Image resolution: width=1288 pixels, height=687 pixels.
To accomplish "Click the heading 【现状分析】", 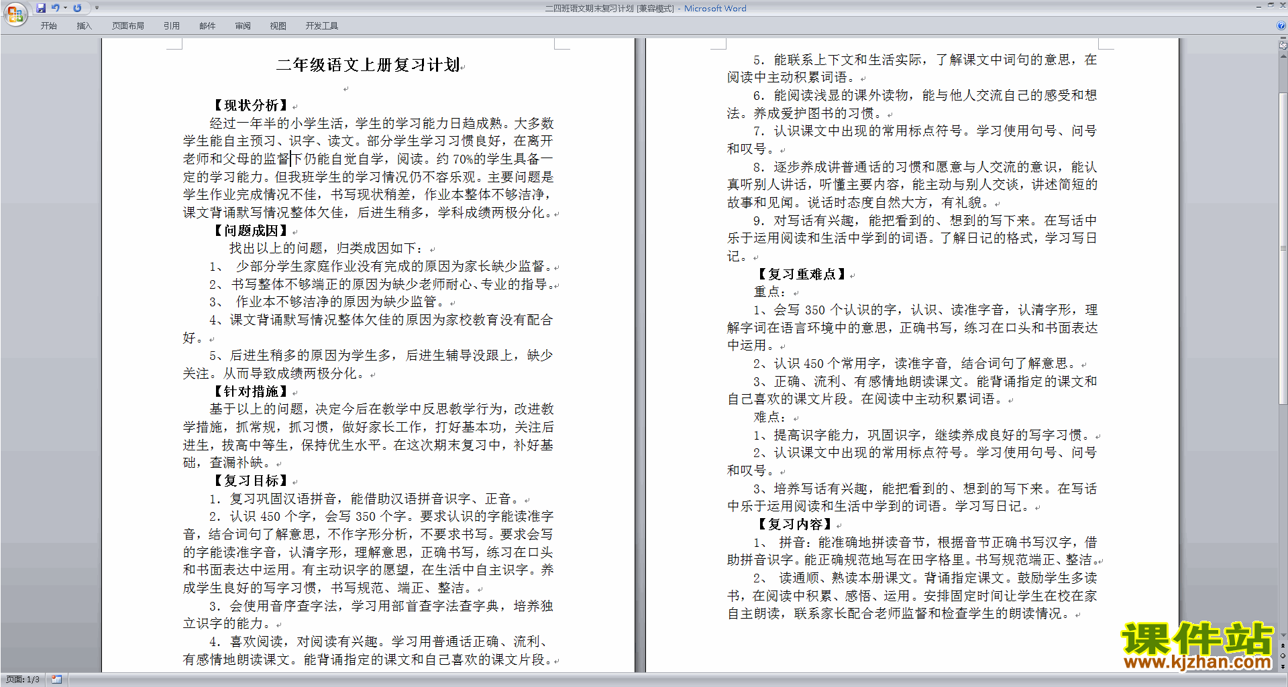I will coord(251,105).
